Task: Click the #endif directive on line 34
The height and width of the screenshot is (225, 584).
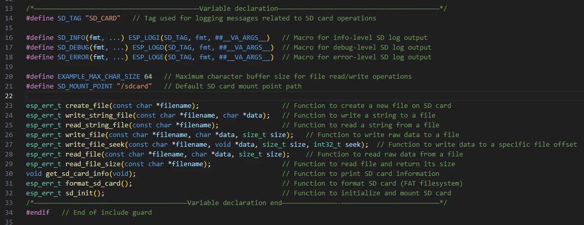Action: point(38,213)
